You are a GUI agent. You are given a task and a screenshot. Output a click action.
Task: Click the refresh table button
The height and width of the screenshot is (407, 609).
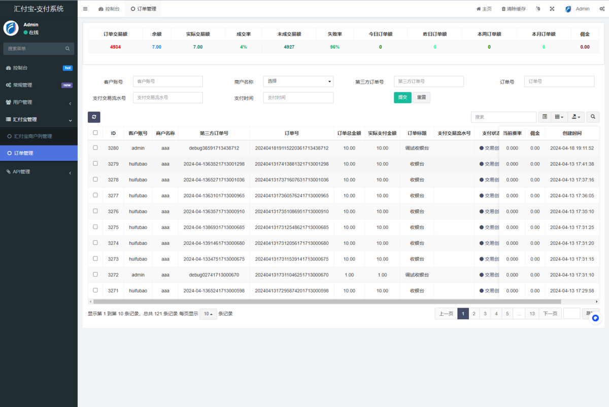[94, 117]
